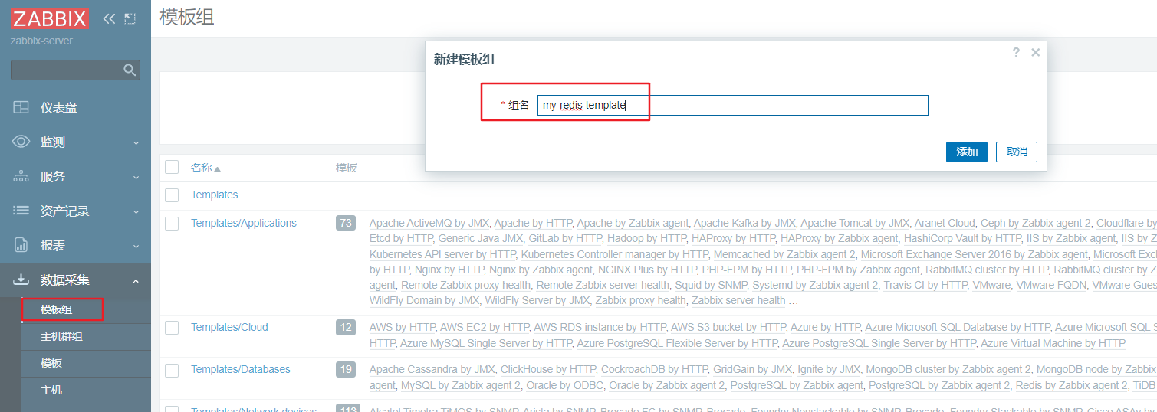1157x412 pixels.
Task: Click the ZABBIX logo
Action: 50,18
